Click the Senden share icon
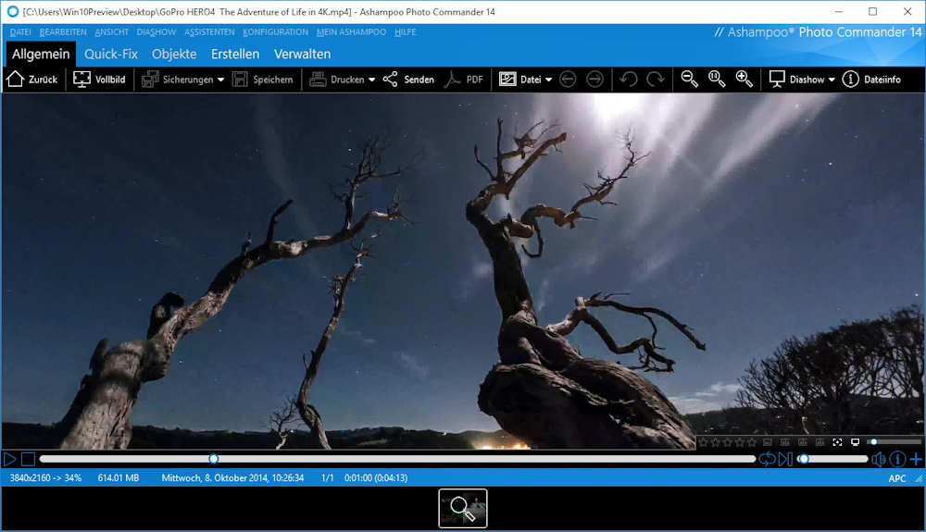 coord(408,80)
